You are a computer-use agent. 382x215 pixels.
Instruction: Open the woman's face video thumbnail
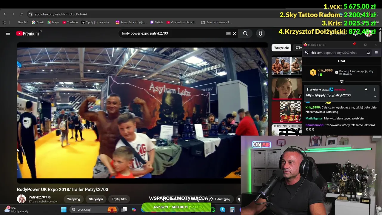pos(286,89)
